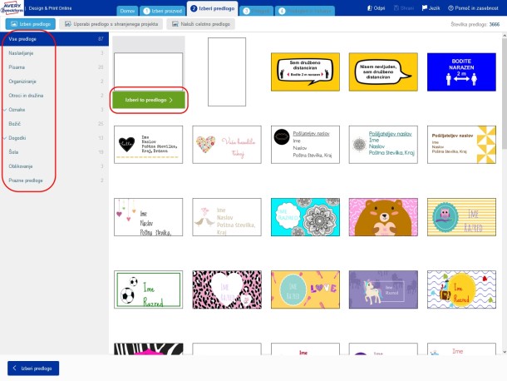
Task: Switch to the Domov tab
Action: click(127, 11)
